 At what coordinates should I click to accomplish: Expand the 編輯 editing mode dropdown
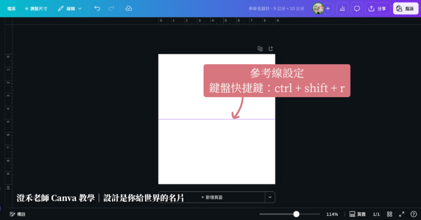(70, 8)
